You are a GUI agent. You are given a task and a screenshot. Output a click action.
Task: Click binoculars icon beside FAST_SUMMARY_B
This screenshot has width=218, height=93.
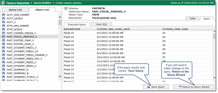(3, 73)
